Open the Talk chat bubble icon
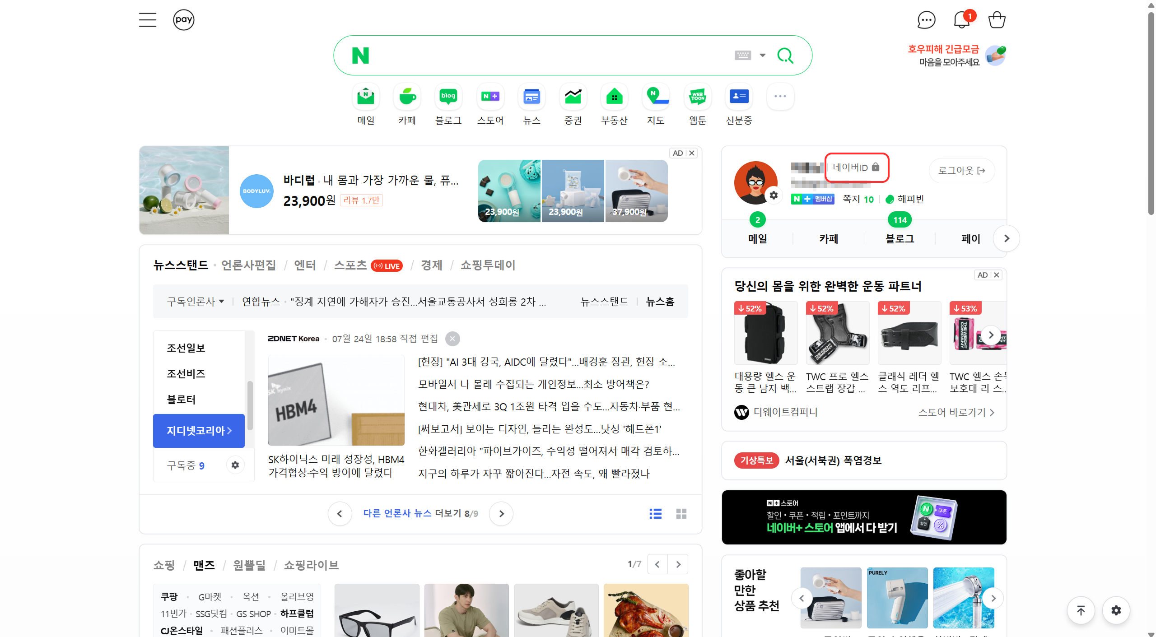Image resolution: width=1156 pixels, height=637 pixels. (926, 20)
